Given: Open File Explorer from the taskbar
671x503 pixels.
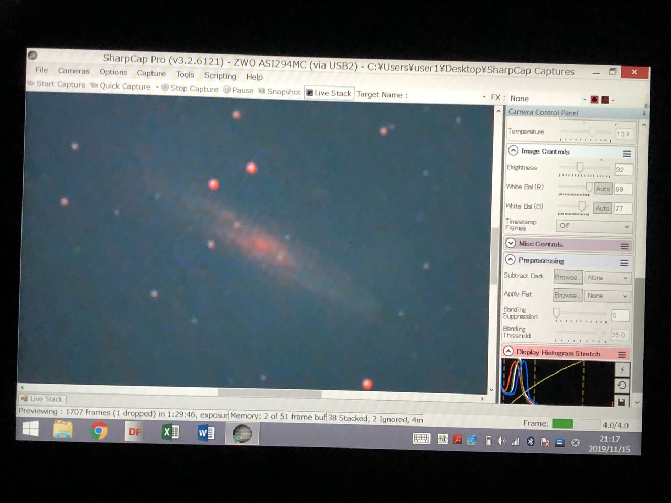Looking at the screenshot, I should [x=63, y=430].
